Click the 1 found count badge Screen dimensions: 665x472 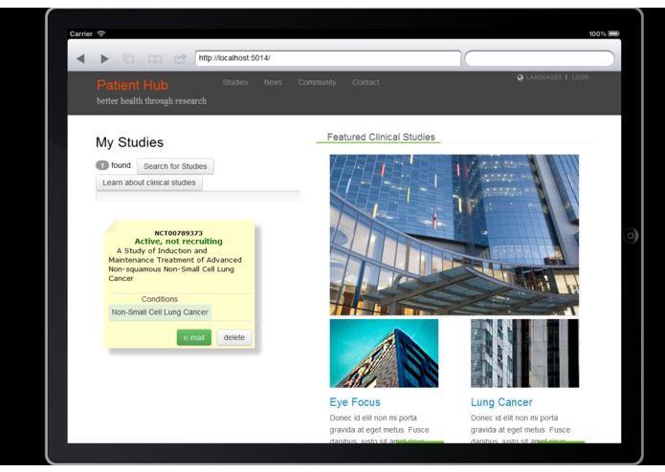click(x=102, y=165)
